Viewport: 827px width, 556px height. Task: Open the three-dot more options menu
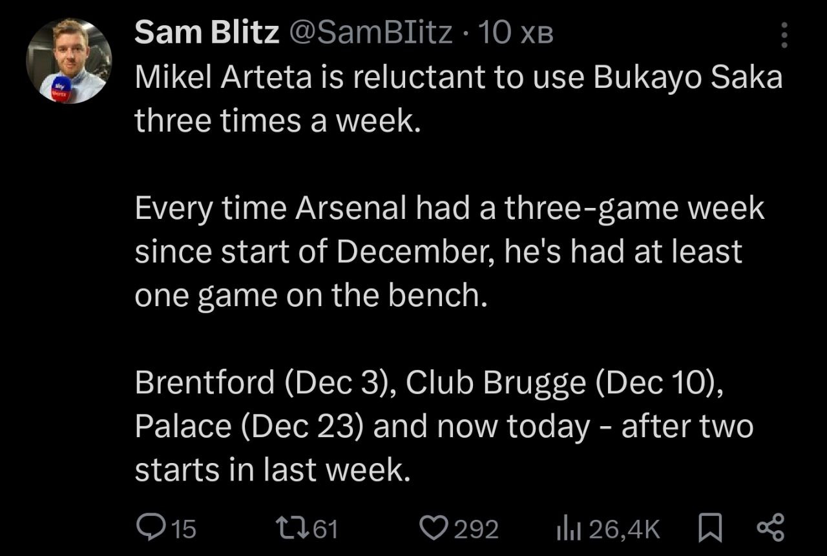(x=784, y=36)
